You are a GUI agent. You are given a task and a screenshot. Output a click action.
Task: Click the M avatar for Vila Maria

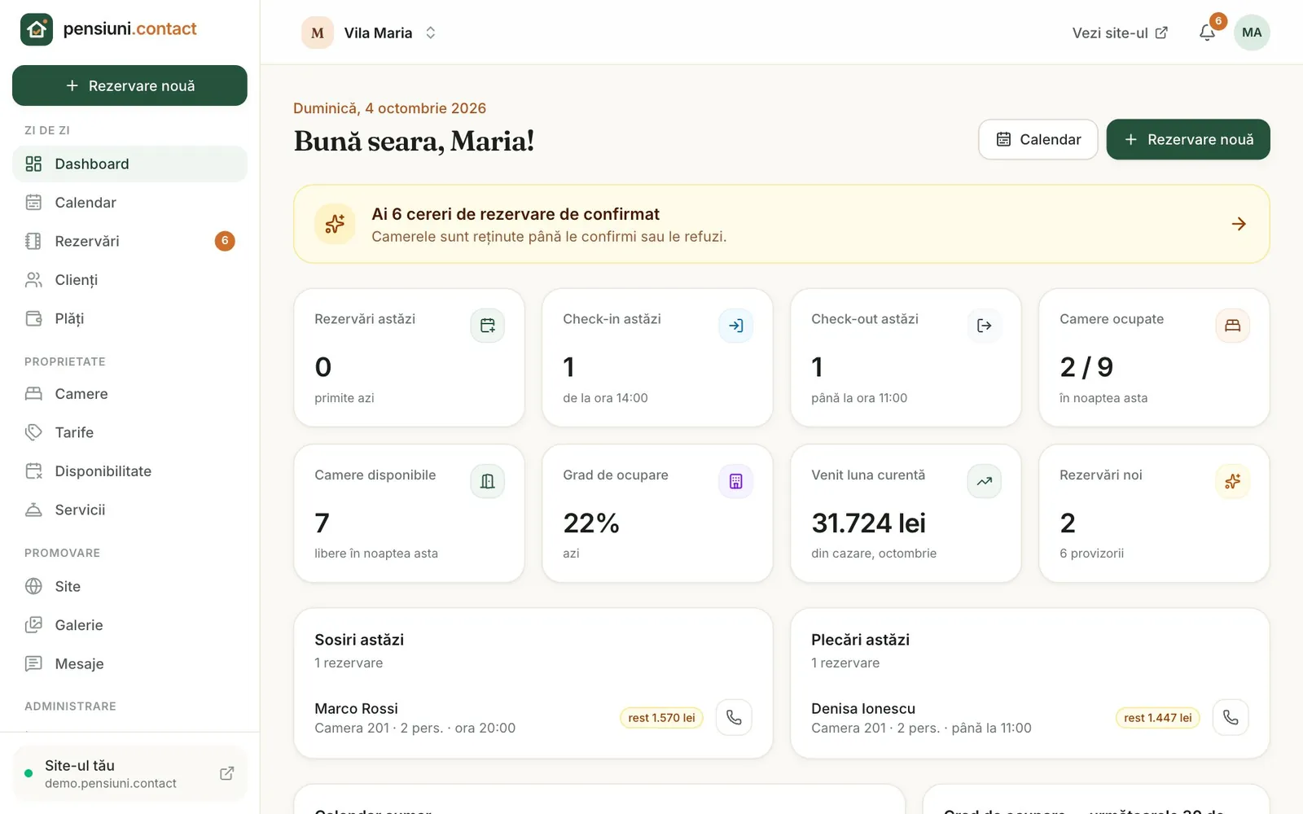[x=318, y=33]
